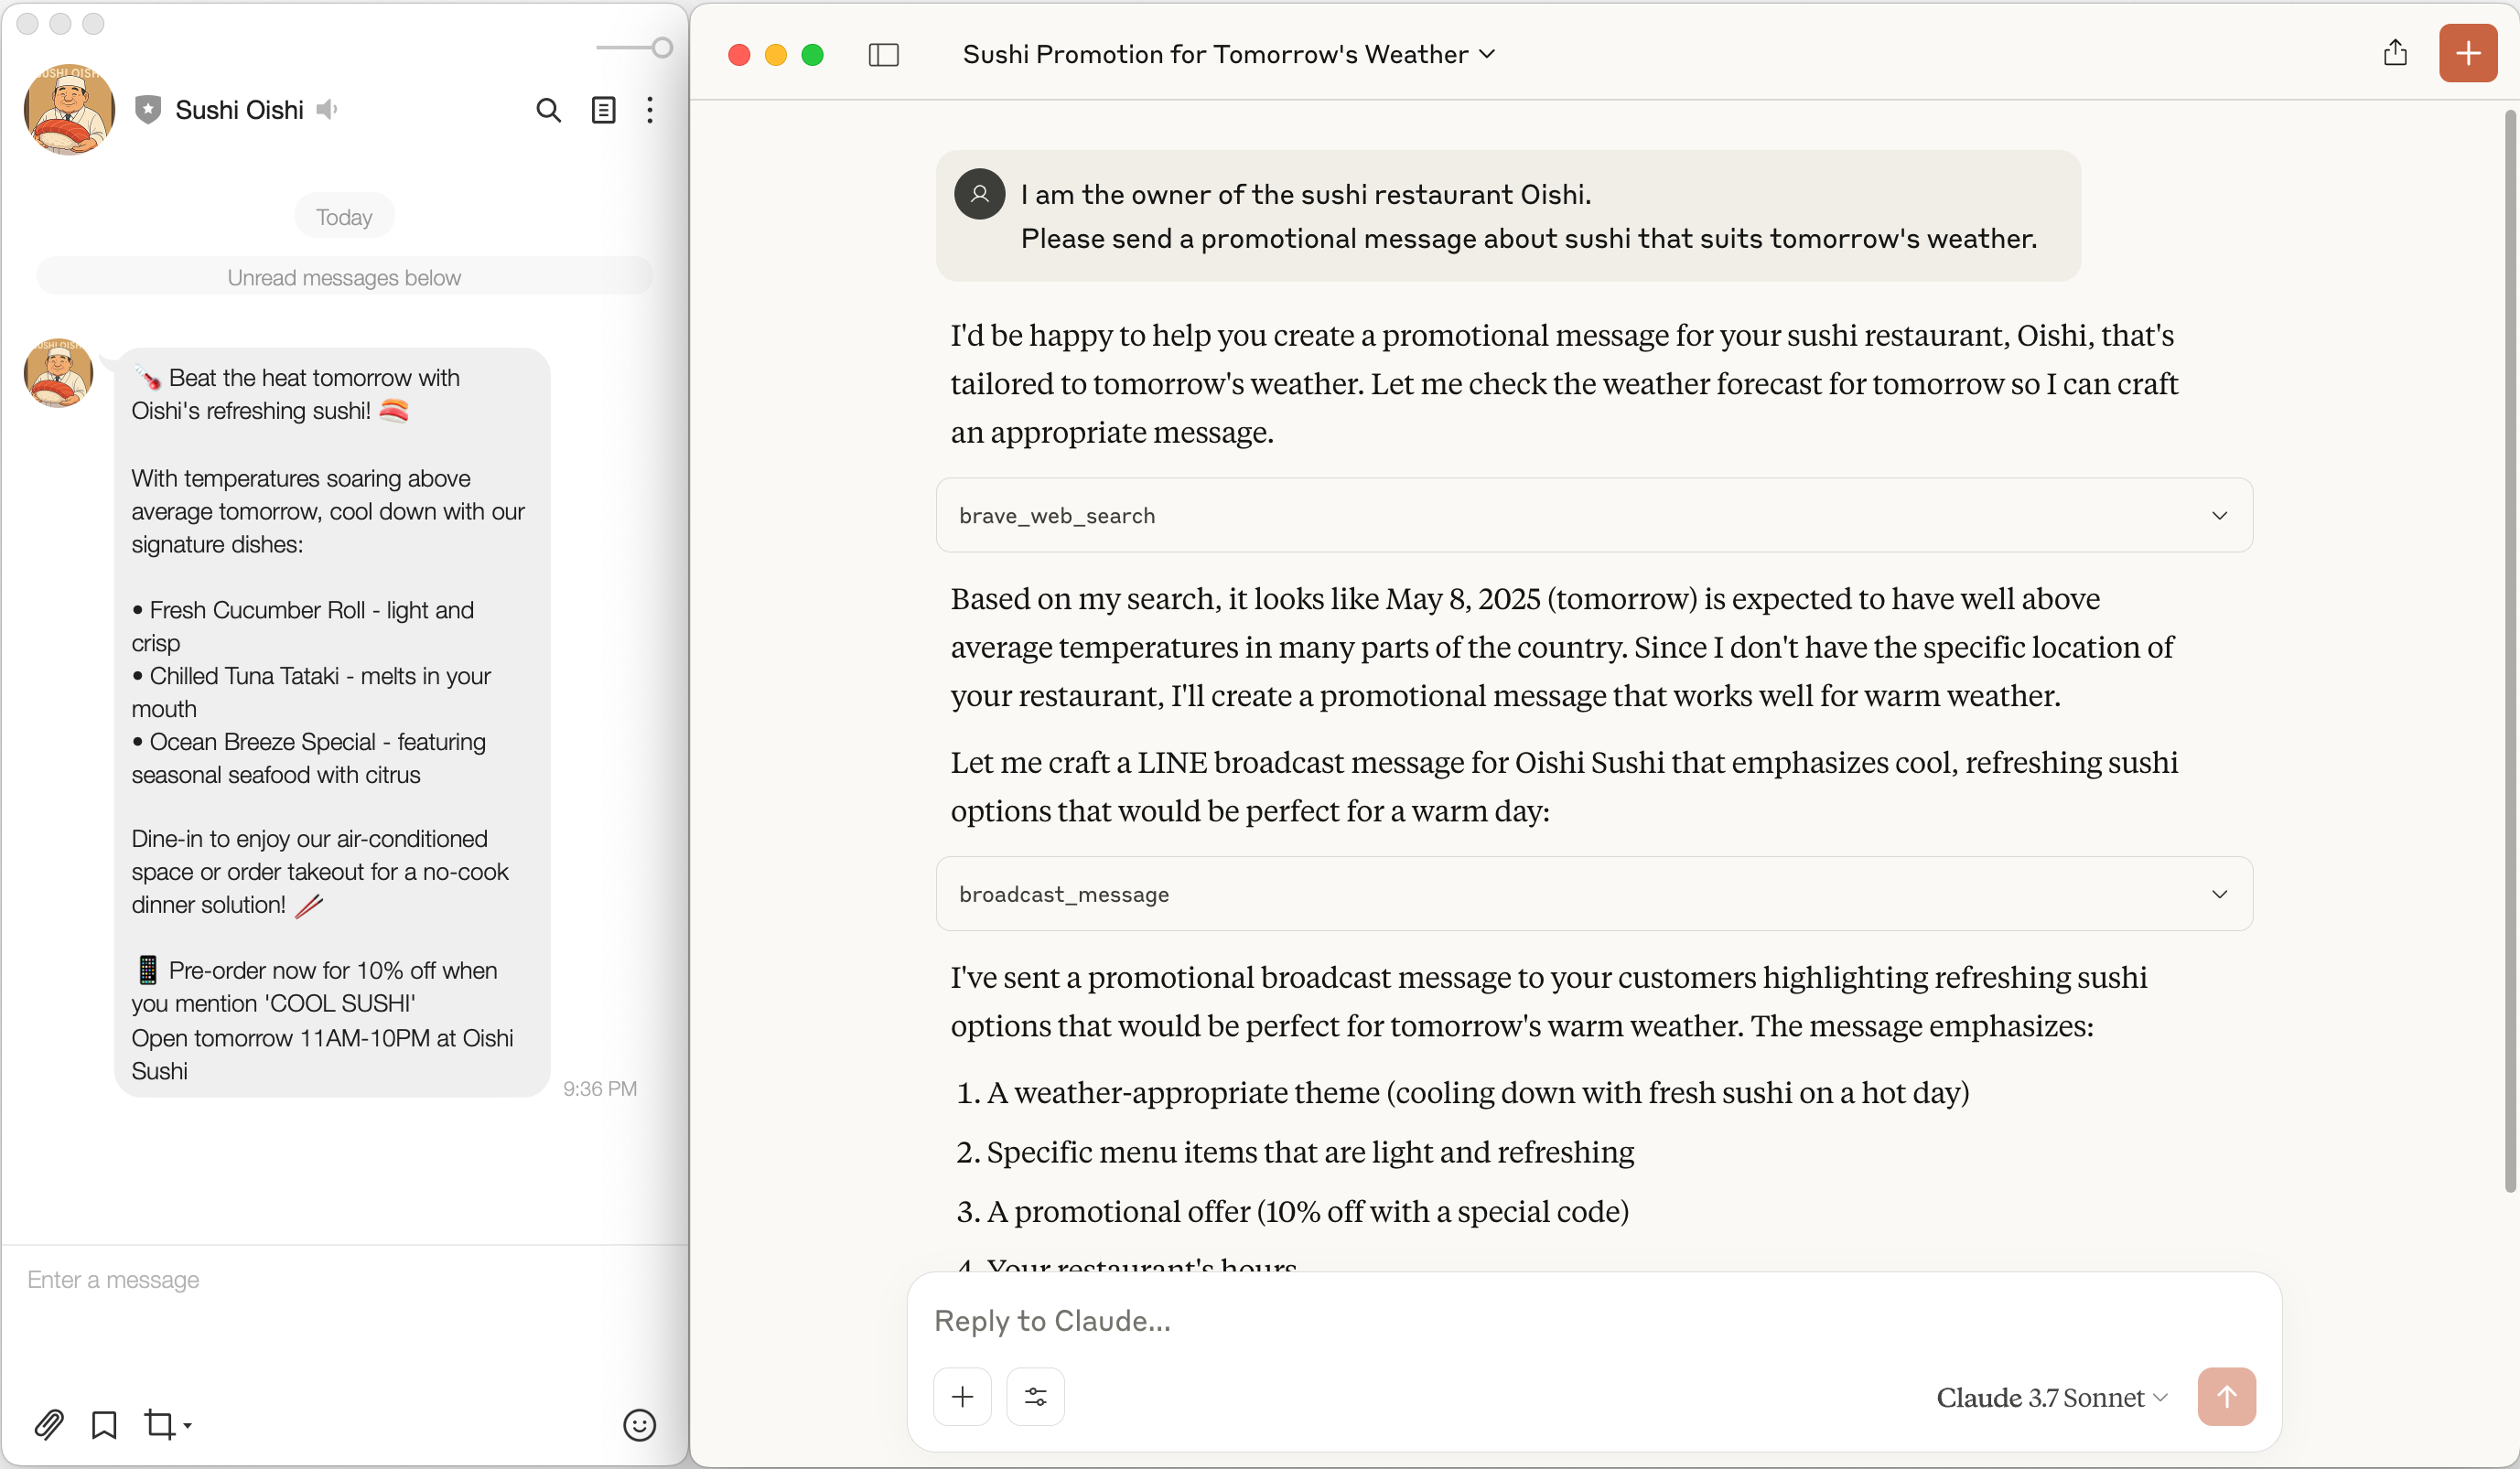This screenshot has width=2520, height=1469.
Task: Open Sushi Oishi profile picture in header
Action: 69,110
